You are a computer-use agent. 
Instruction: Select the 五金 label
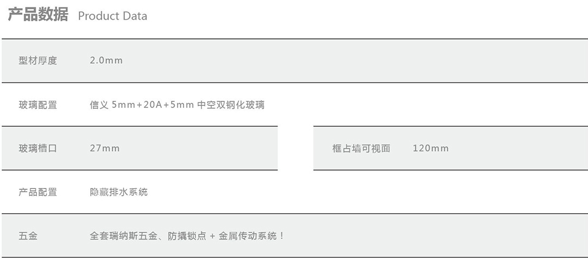click(x=28, y=236)
